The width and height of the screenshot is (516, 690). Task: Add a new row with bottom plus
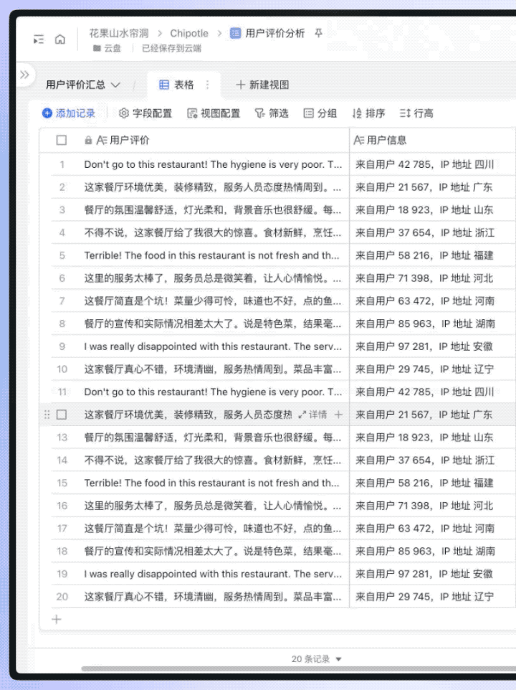[x=57, y=620]
